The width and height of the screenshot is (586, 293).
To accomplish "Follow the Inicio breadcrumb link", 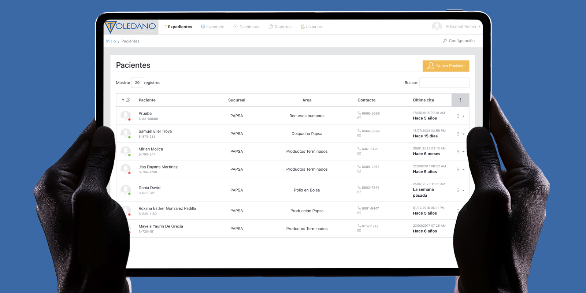I will click(111, 41).
